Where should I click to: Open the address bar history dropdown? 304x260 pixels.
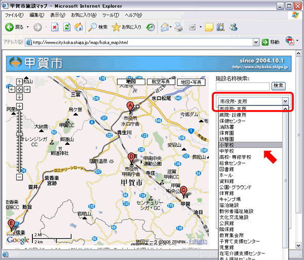(x=256, y=42)
